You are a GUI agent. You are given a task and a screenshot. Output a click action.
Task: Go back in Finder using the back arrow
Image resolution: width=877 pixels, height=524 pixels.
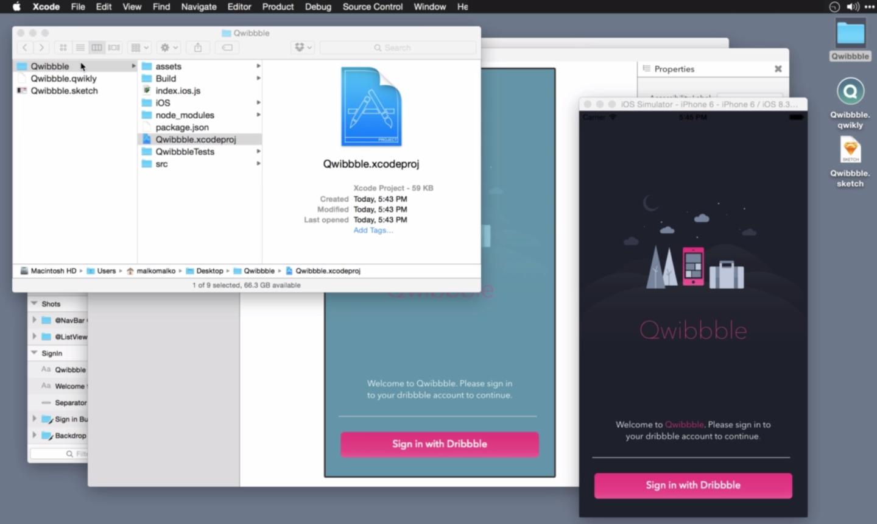pyautogui.click(x=24, y=48)
